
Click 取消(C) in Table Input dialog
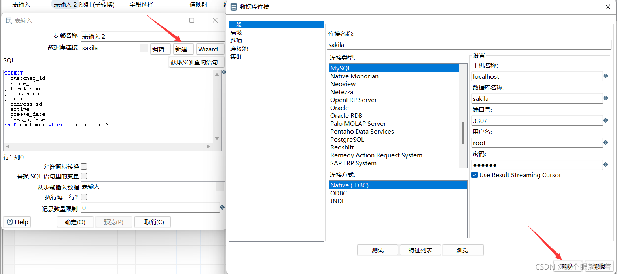[x=153, y=222]
